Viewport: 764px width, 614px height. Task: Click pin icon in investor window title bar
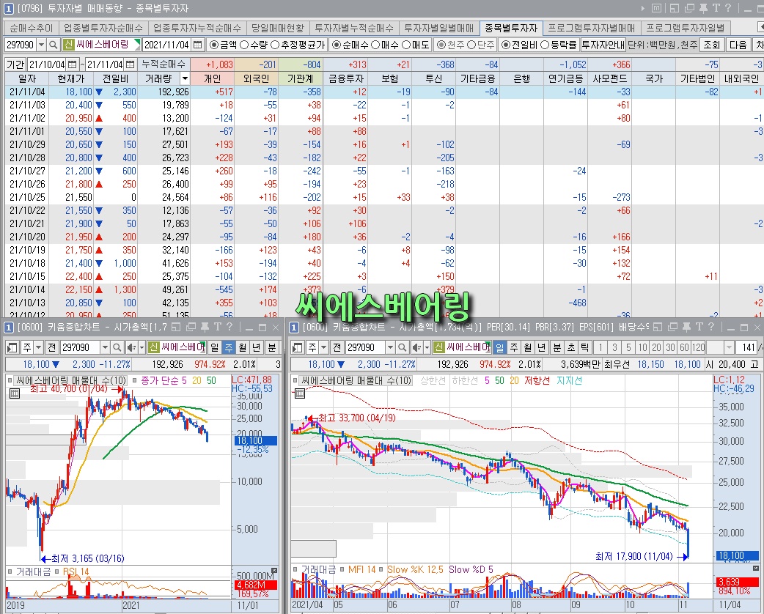click(703, 8)
